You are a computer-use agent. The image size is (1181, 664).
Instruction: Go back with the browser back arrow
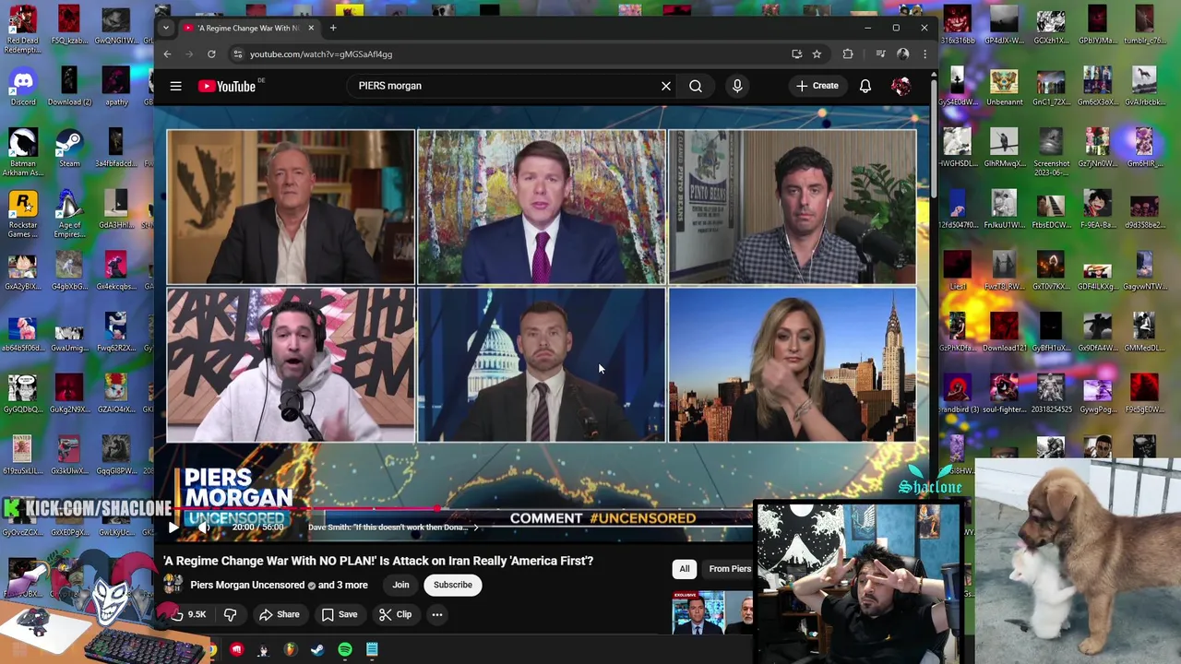pyautogui.click(x=167, y=54)
